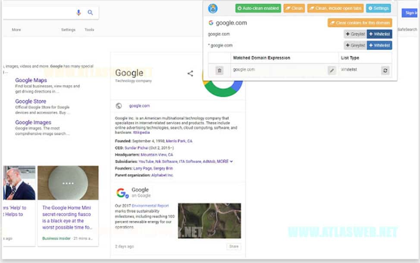Viewport: 420px width, 263px height.
Task: Click Clear cookies for this domain
Action: tap(360, 23)
